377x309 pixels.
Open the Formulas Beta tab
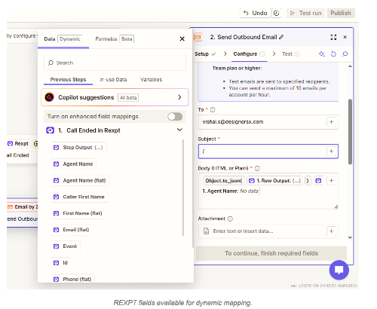tap(115, 39)
